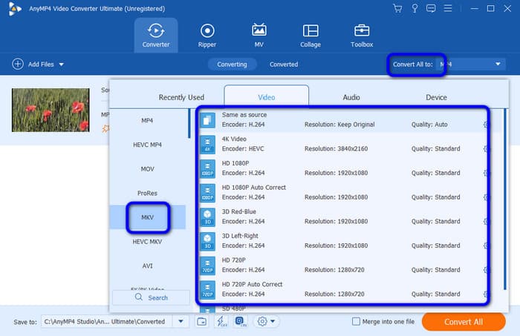The image size is (520, 336).
Task: Click the format list vertical scrollbar
Action: click(189, 123)
